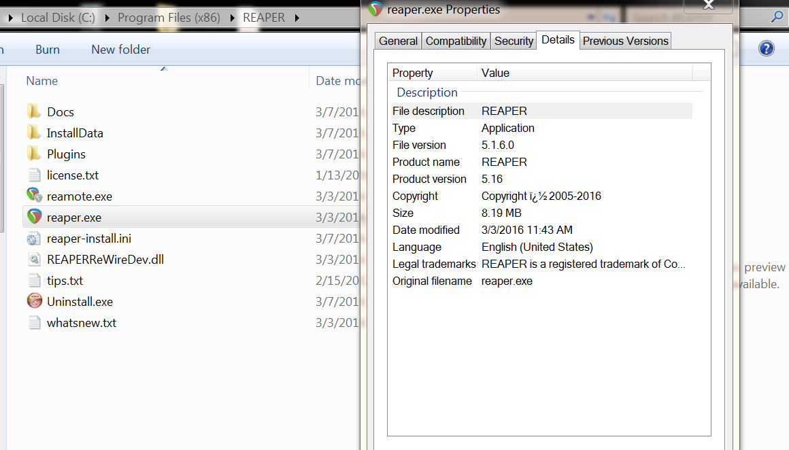This screenshot has width=789, height=450.
Task: Click the InstallData folder icon
Action: (34, 133)
